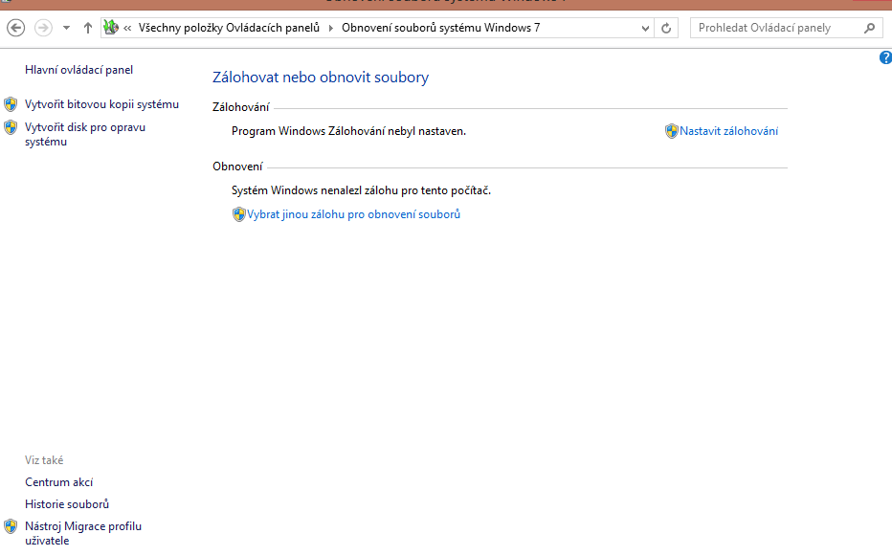Open 'Všechny položky Ovládacích panelů' breadcrumb
This screenshot has width=892, height=556.
(x=230, y=28)
